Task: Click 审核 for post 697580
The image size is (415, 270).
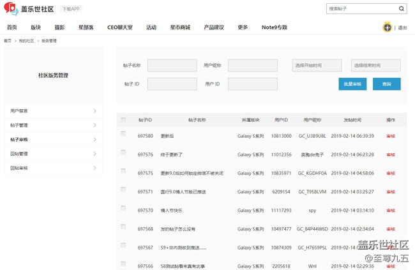Action: point(391,136)
